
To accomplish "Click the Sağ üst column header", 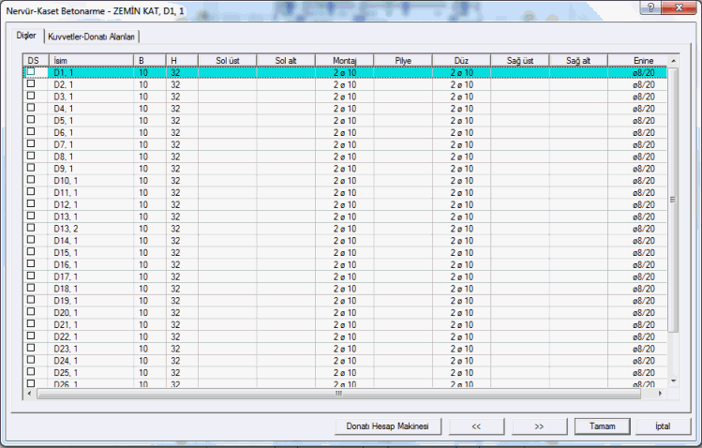I will click(520, 60).
